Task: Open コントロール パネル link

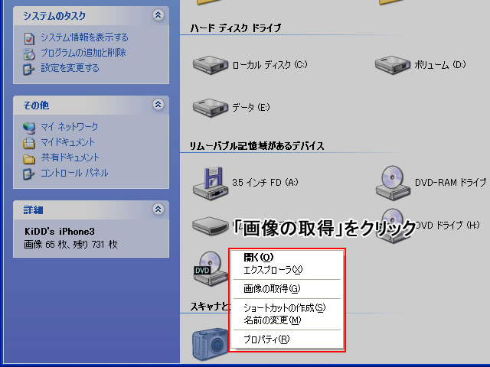Action: (74, 173)
